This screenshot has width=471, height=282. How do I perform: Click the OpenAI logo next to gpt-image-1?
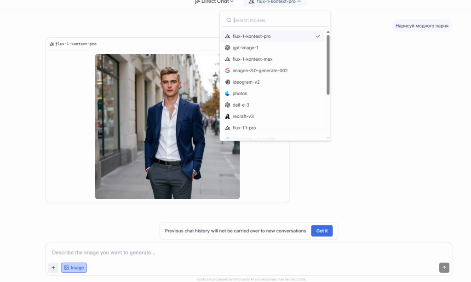pos(228,48)
